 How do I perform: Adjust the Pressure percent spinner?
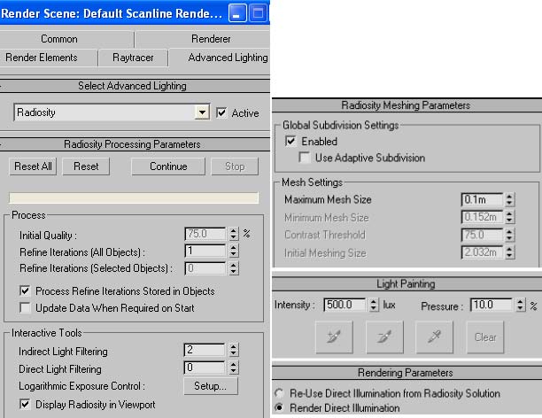click(521, 305)
